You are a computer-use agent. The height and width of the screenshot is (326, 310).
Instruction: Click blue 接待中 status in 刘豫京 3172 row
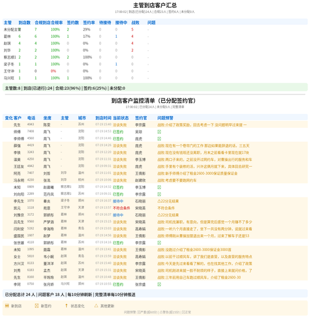pos(118,215)
